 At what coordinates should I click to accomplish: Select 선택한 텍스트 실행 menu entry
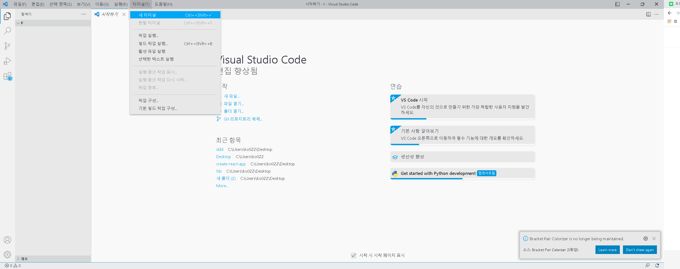[x=175, y=59]
